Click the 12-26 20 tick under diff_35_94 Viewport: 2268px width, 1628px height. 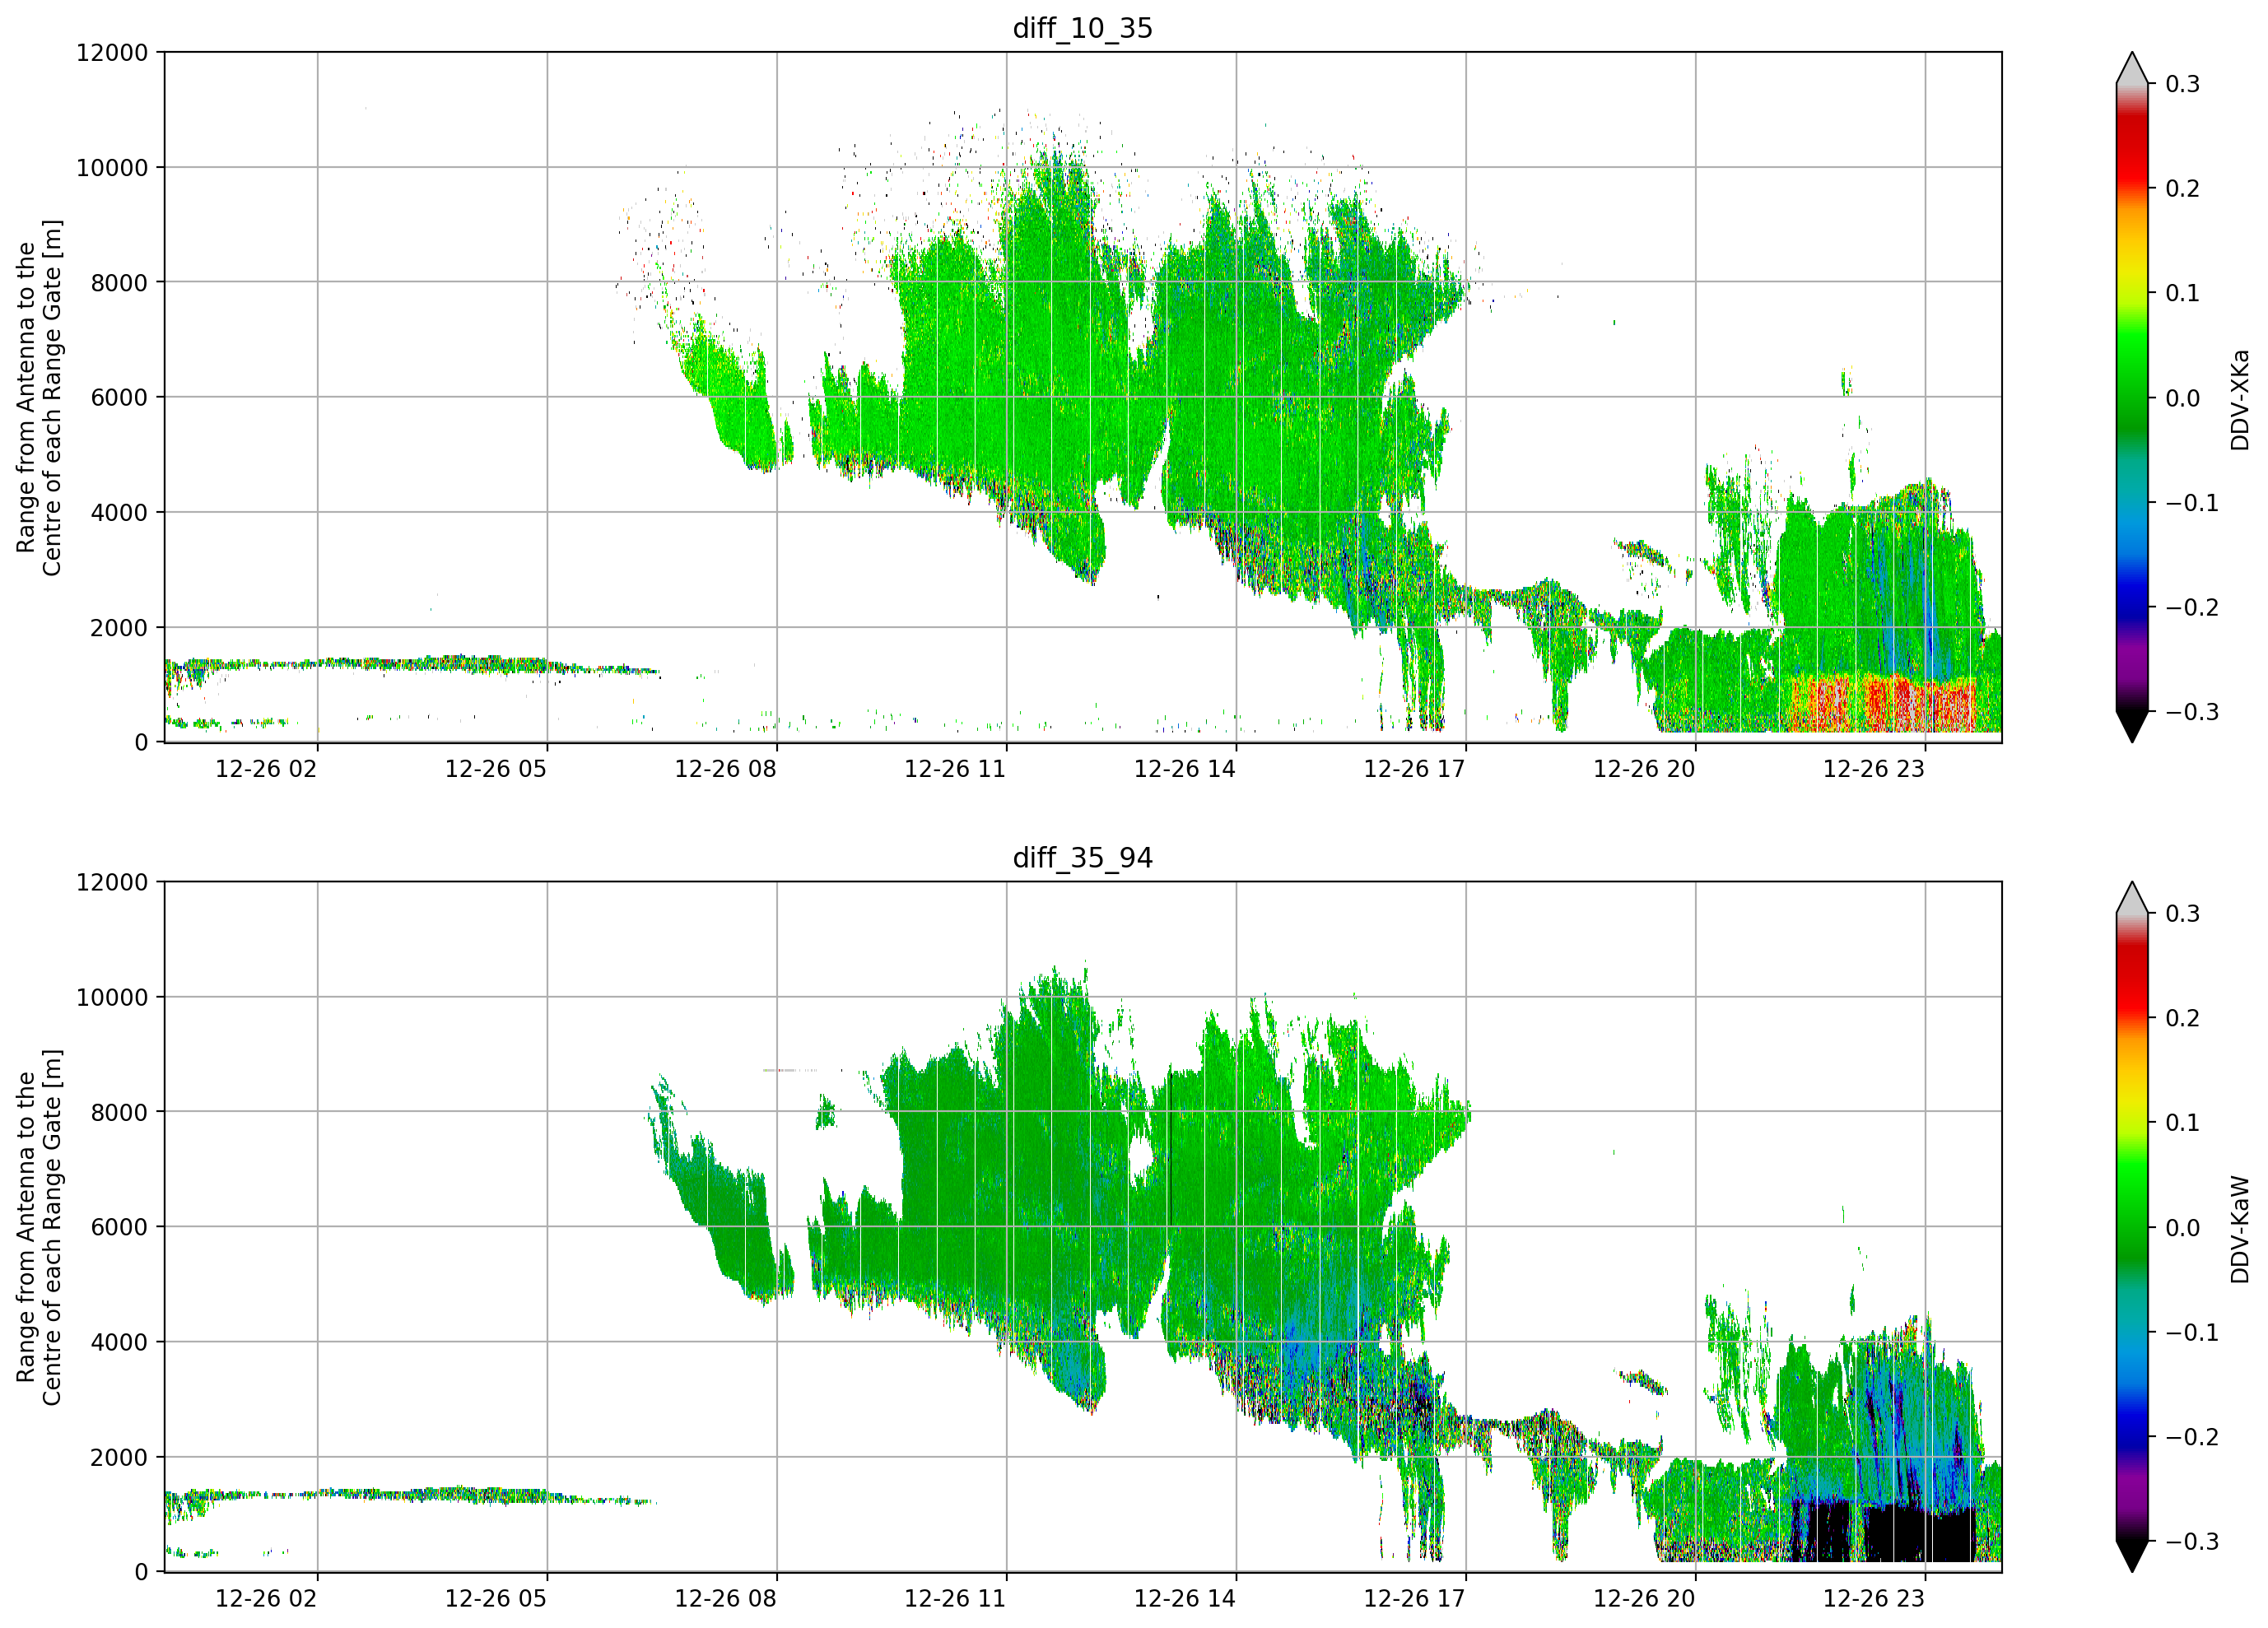(1644, 1599)
